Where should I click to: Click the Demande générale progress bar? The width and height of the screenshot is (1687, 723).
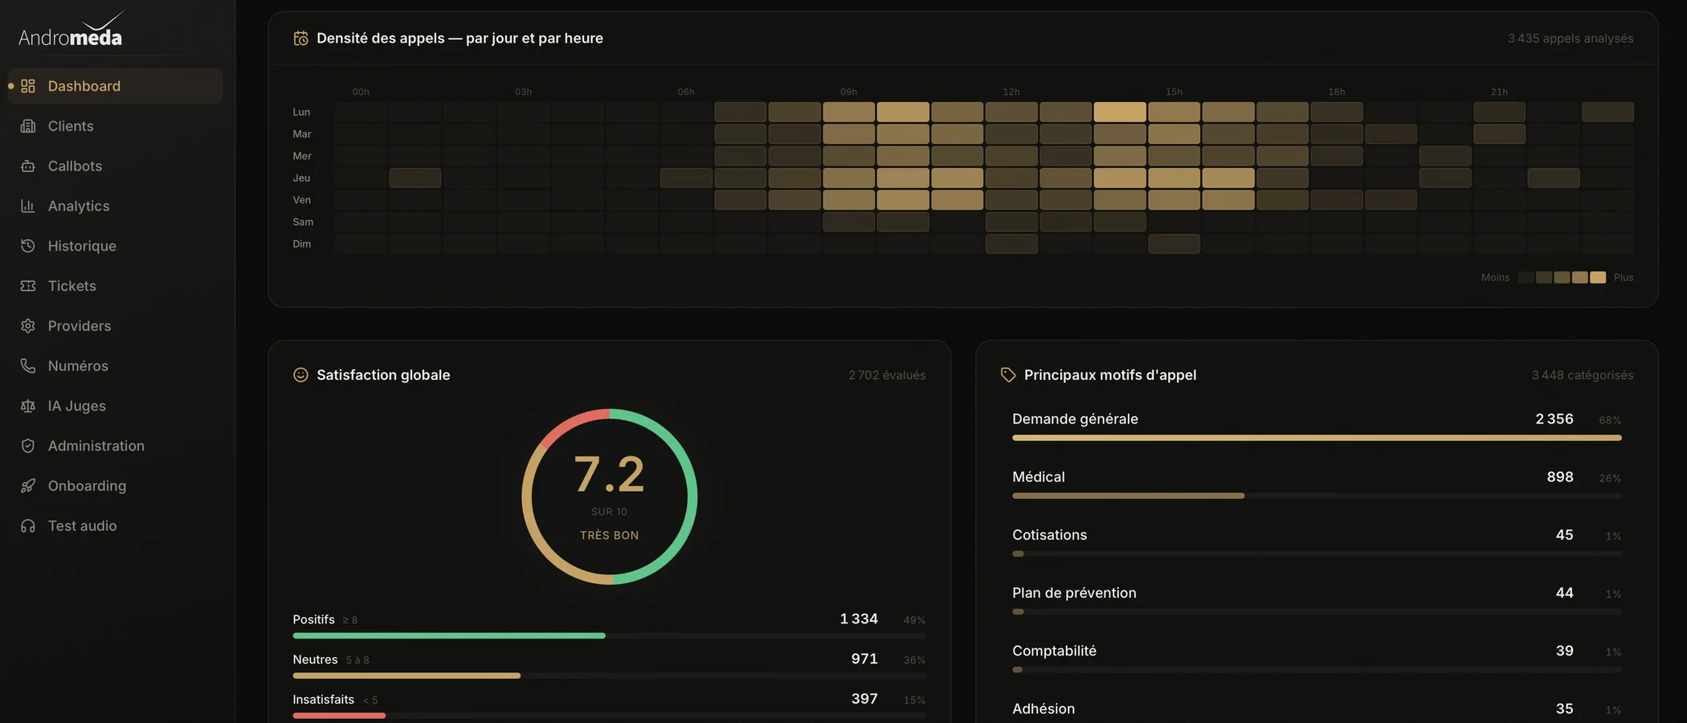[1317, 438]
